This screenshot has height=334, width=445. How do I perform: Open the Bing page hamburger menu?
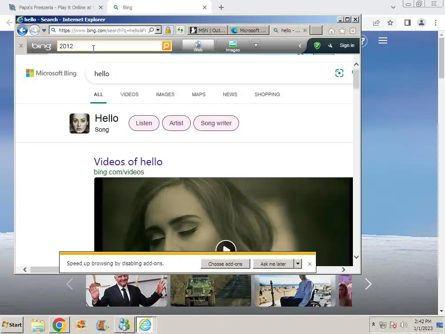click(382, 40)
